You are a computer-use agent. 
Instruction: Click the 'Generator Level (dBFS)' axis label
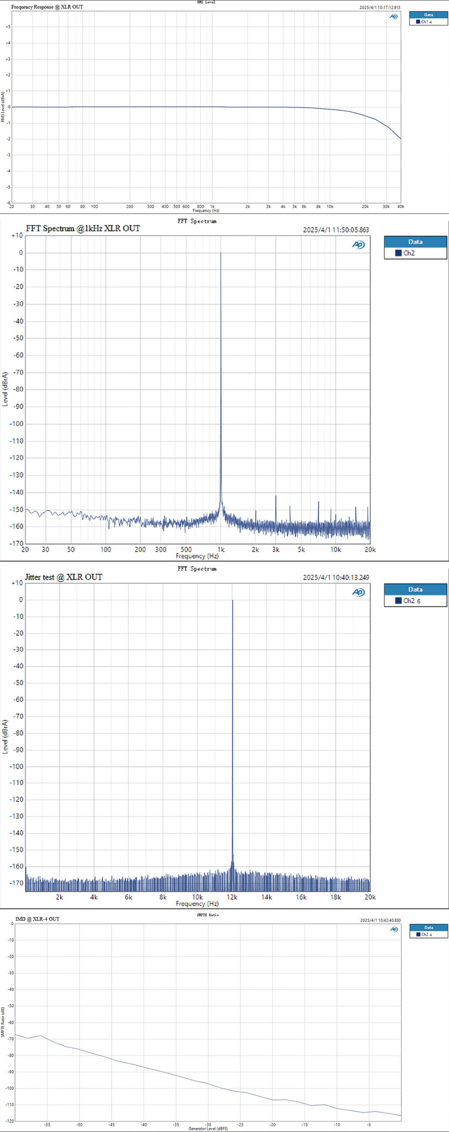208,1128
